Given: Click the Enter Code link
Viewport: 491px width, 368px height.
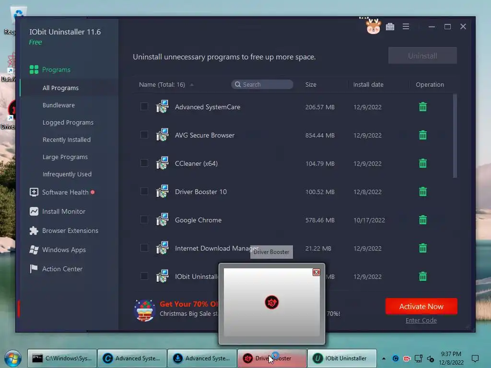Looking at the screenshot, I should [421, 320].
